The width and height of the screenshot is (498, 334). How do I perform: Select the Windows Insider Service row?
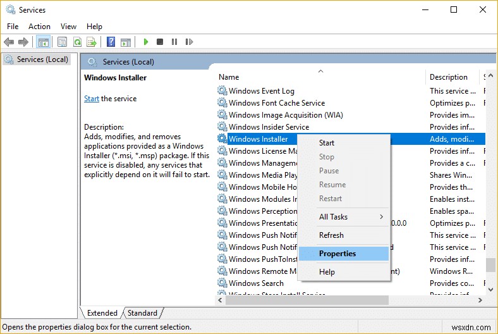[x=269, y=127]
